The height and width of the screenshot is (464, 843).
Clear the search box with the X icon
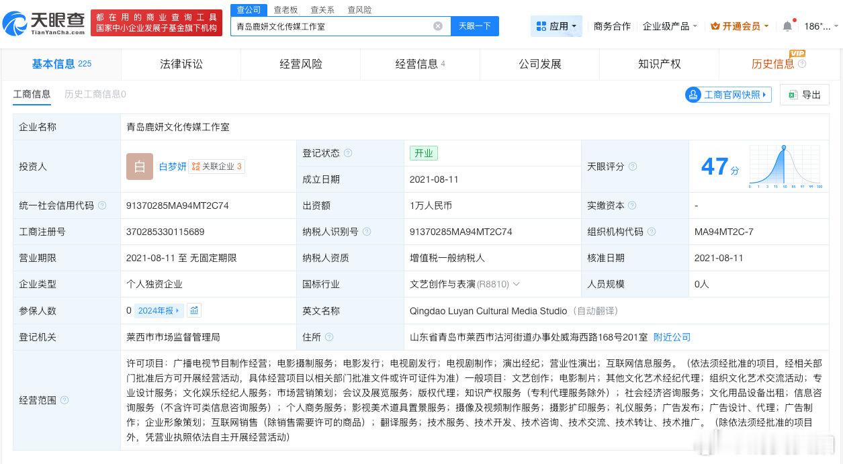(x=438, y=26)
